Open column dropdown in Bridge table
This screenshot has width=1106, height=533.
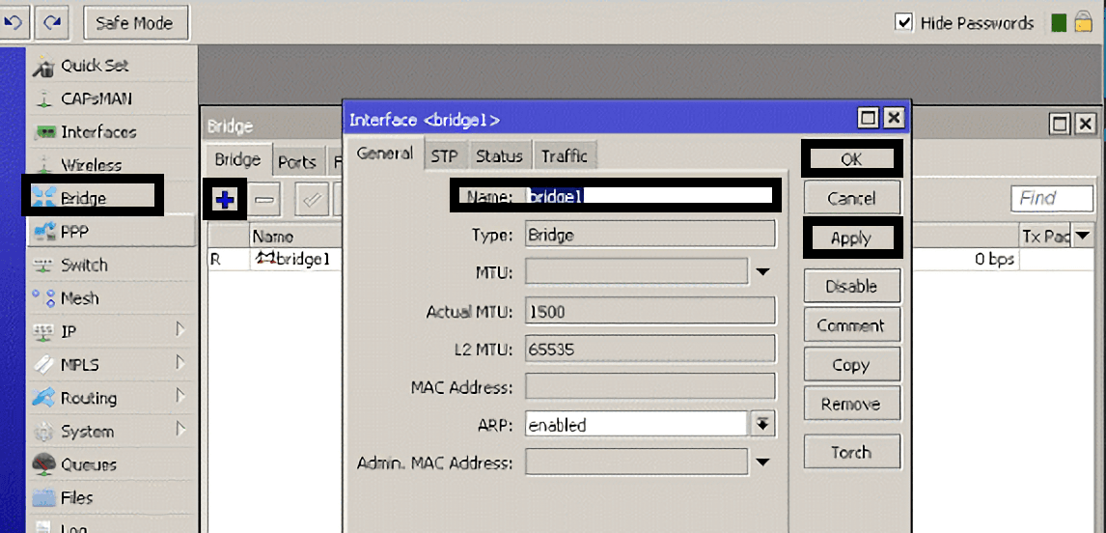1082,235
